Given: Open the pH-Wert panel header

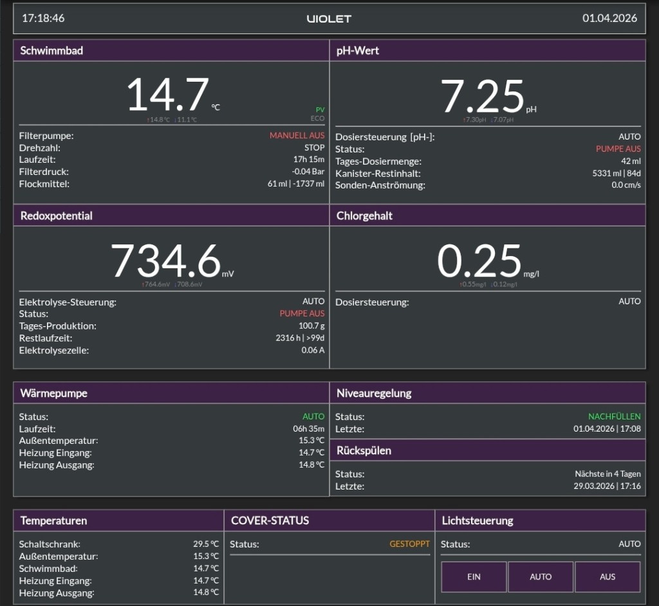Looking at the screenshot, I should [x=488, y=50].
